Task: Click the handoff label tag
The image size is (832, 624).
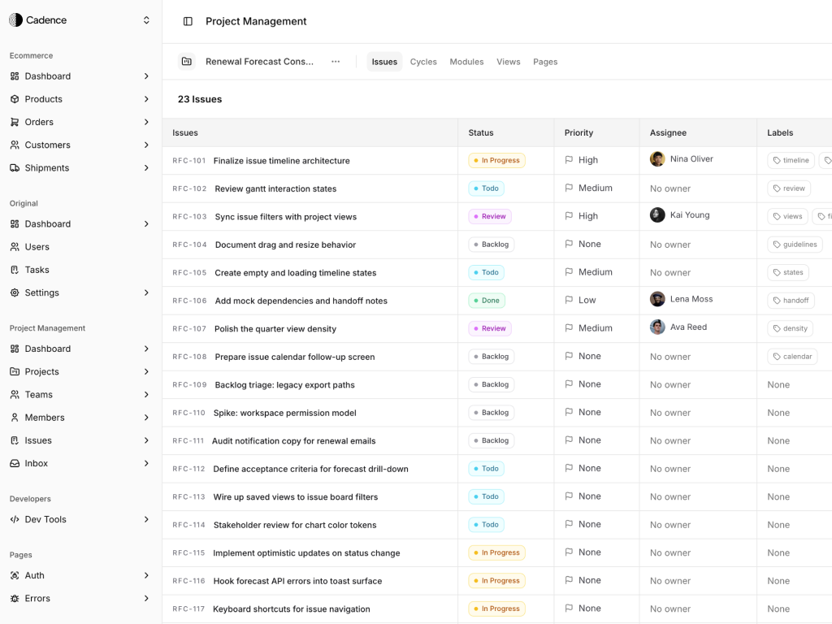Action: (791, 301)
